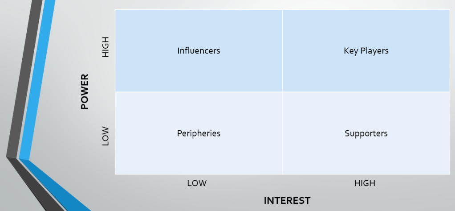This screenshot has height=211, width=455.
Task: Select the INTEREST axis title
Action: (287, 200)
